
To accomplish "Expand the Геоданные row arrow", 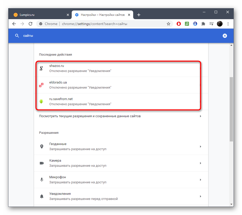I will click(201, 147).
